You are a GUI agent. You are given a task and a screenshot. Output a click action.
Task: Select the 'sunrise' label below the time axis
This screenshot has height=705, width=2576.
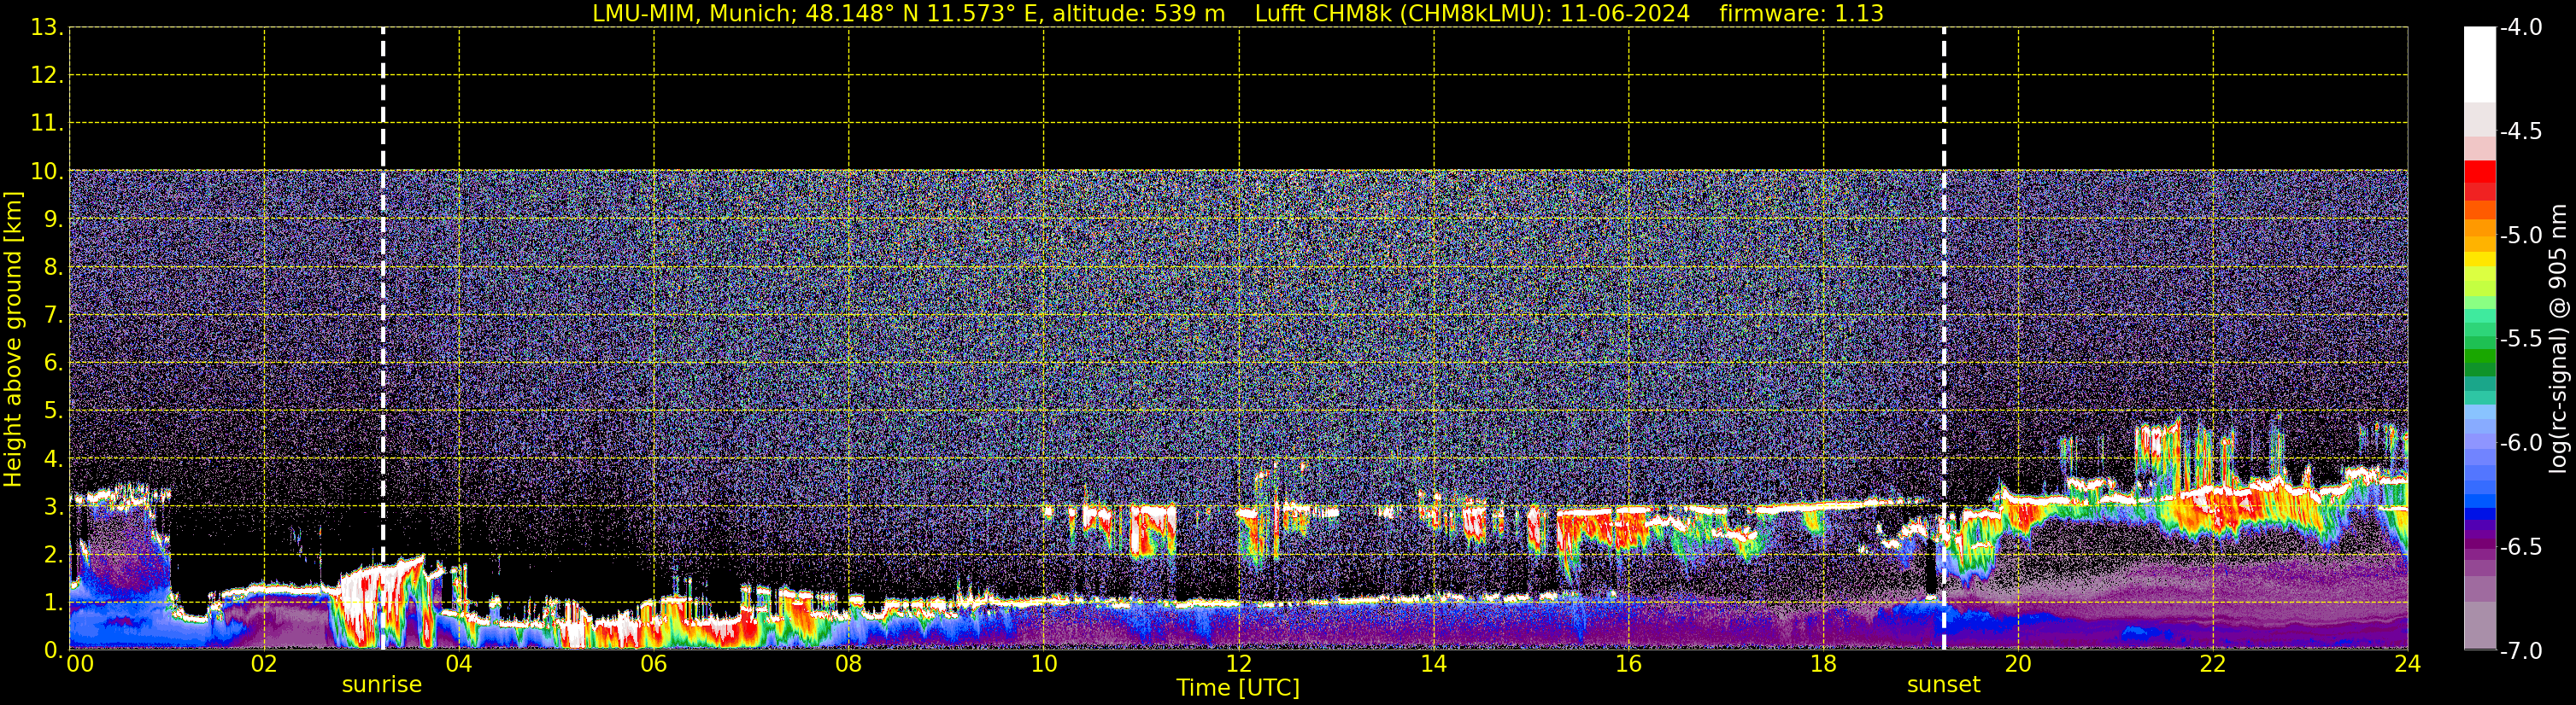tap(382, 685)
